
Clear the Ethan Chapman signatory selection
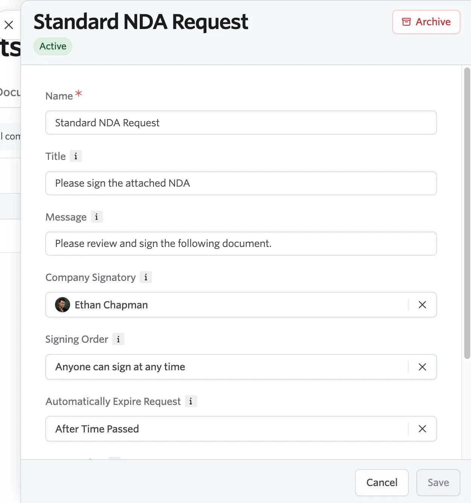coord(422,305)
